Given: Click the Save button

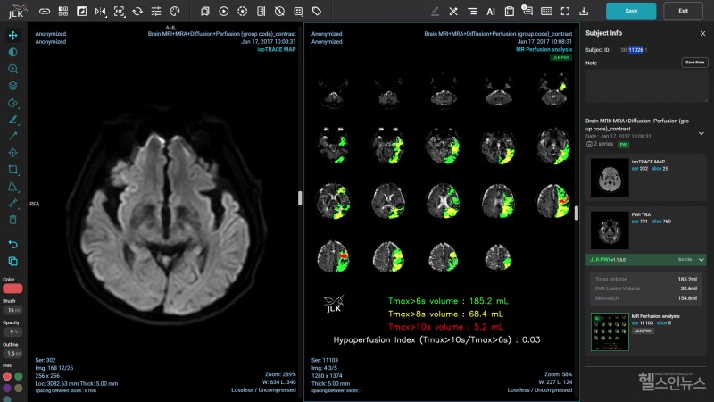Looking at the screenshot, I should pyautogui.click(x=631, y=11).
